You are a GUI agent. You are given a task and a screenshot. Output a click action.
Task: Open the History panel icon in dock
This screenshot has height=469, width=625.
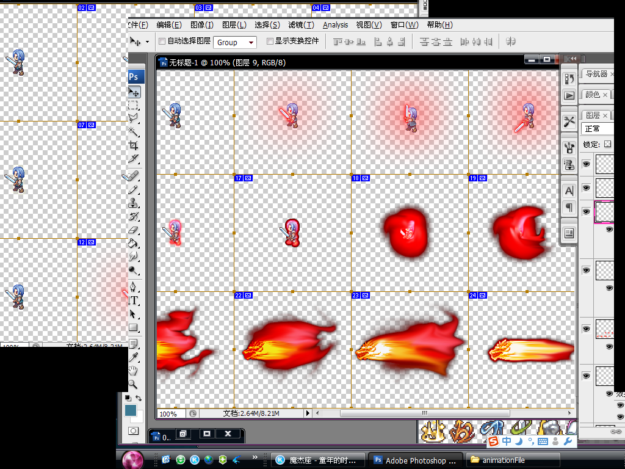coord(569,79)
